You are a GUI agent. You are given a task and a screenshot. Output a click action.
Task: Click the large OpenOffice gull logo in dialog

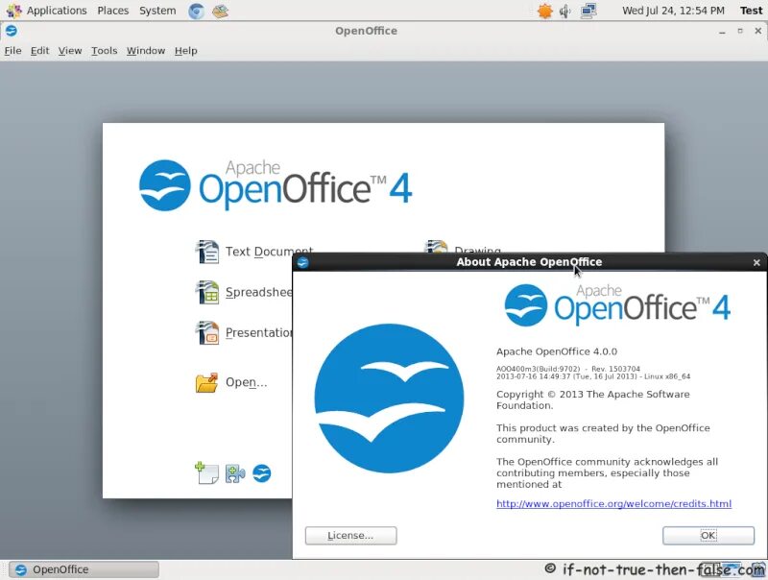(x=389, y=399)
